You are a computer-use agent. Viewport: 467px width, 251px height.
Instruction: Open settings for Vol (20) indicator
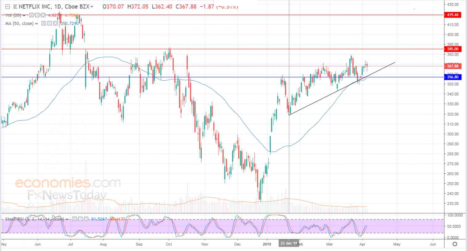click(37, 15)
